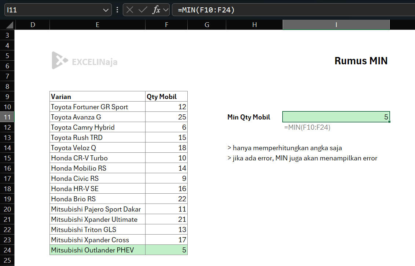The height and width of the screenshot is (266, 415).
Task: Select cell Toyota Camry Hybrid
Action: click(98, 128)
